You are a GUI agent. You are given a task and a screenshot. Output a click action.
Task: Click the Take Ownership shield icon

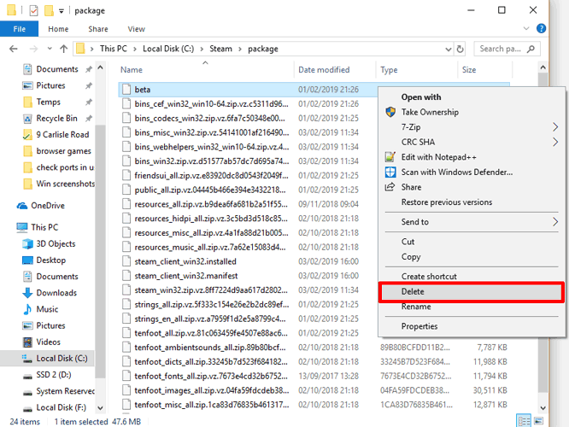[390, 112]
